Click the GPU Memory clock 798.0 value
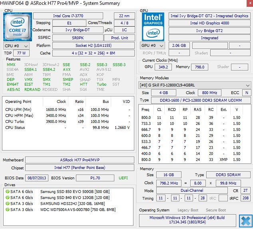Screen dimensions: 253x229 pyautogui.click(x=199, y=67)
